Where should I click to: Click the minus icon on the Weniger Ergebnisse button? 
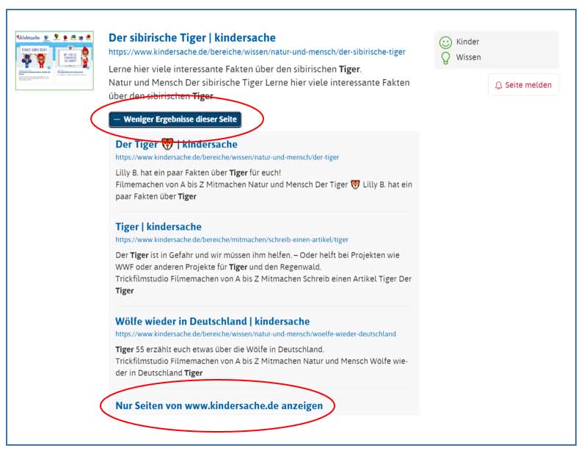(x=117, y=119)
